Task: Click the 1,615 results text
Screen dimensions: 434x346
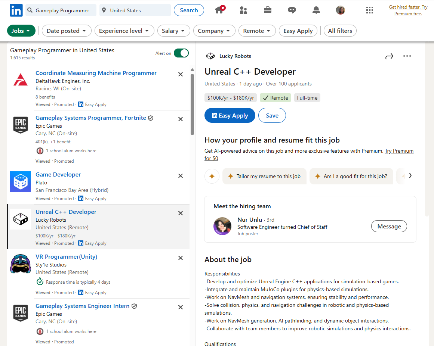Action: pos(22,58)
